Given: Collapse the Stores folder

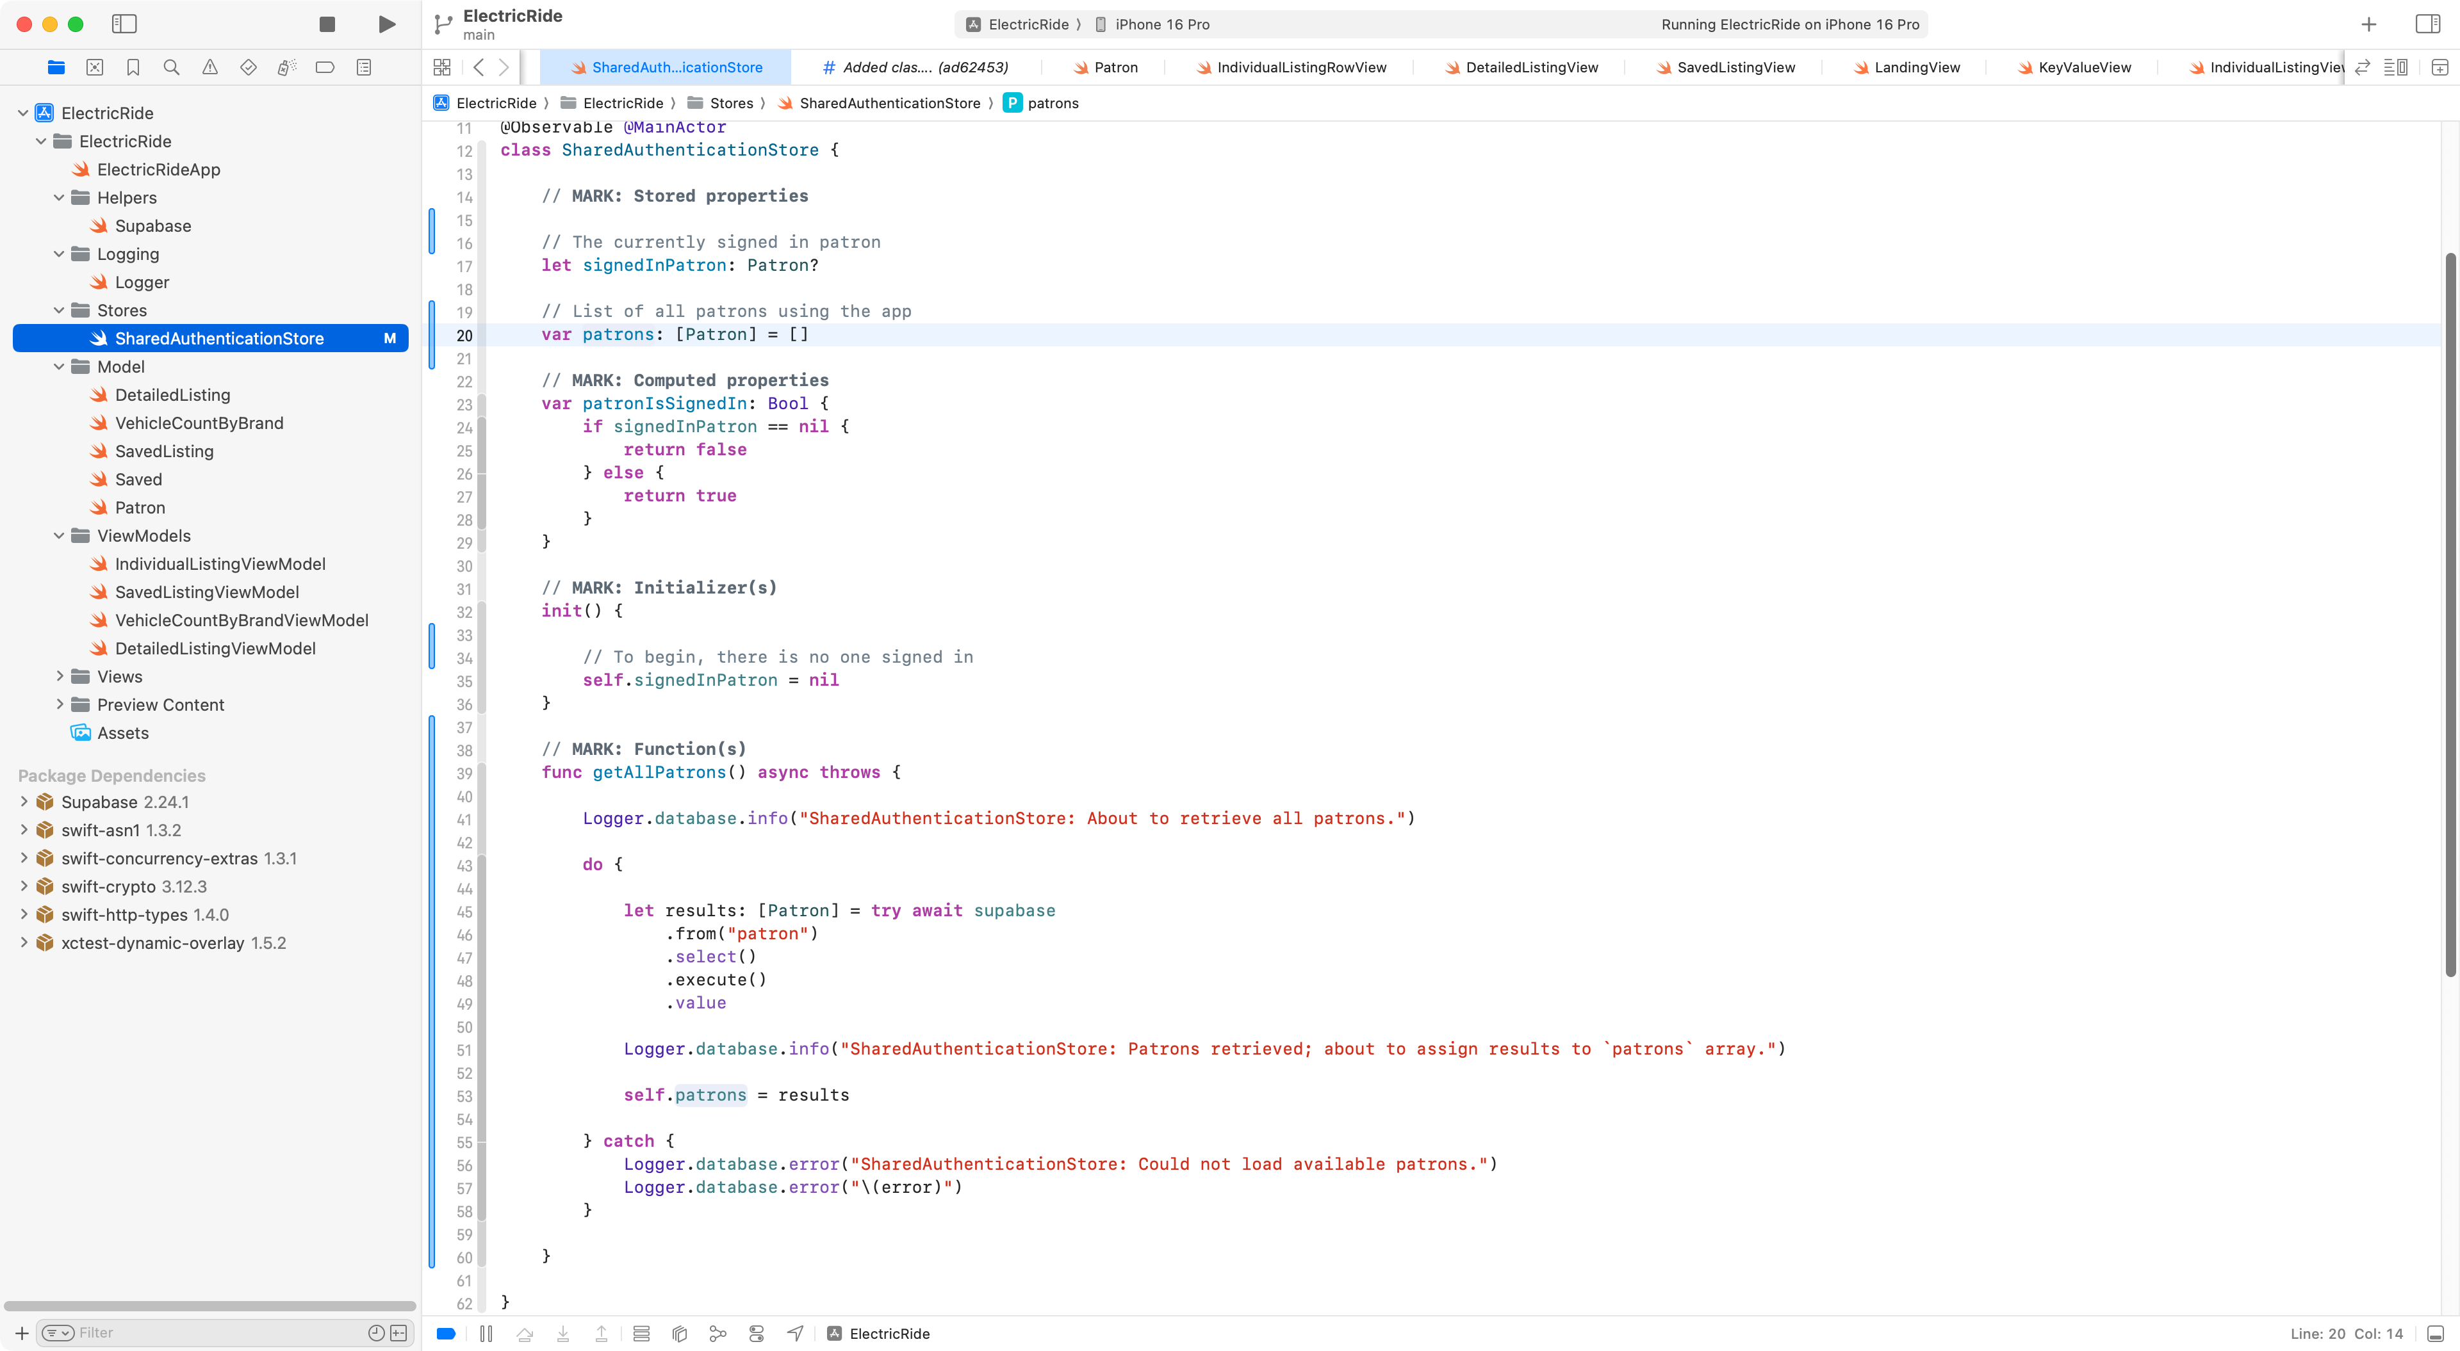Looking at the screenshot, I should tap(59, 311).
